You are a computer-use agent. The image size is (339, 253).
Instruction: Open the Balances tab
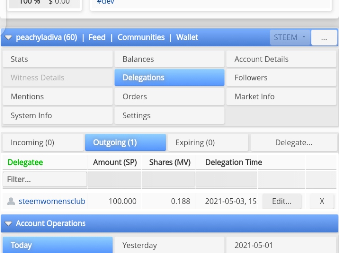click(x=169, y=59)
